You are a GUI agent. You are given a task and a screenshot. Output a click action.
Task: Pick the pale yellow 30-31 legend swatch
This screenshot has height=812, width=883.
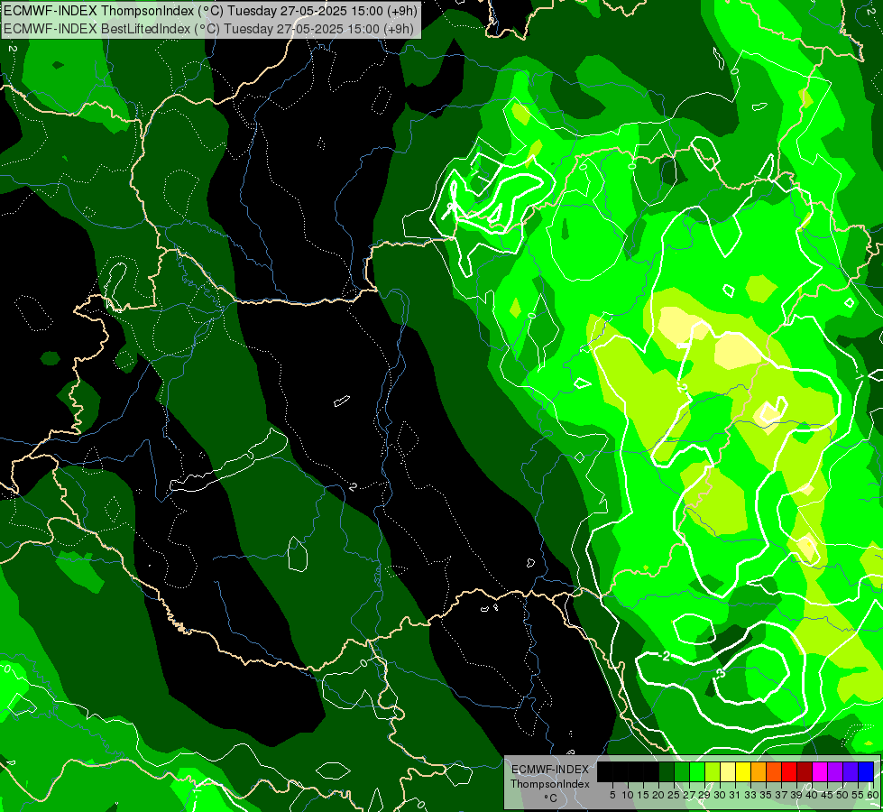pyautogui.click(x=728, y=771)
